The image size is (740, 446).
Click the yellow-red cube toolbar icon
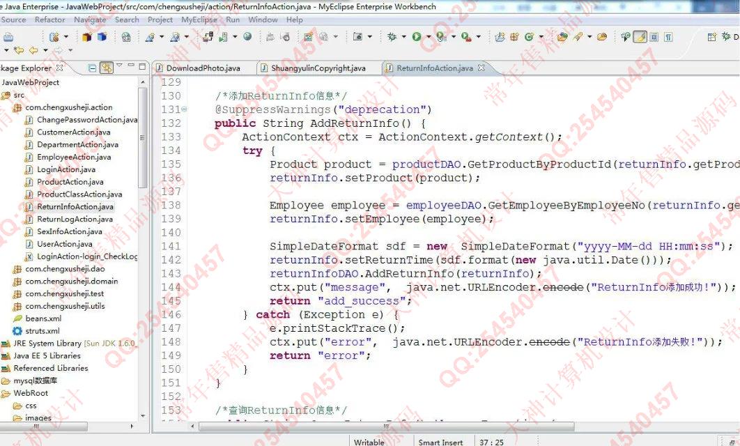[87, 37]
